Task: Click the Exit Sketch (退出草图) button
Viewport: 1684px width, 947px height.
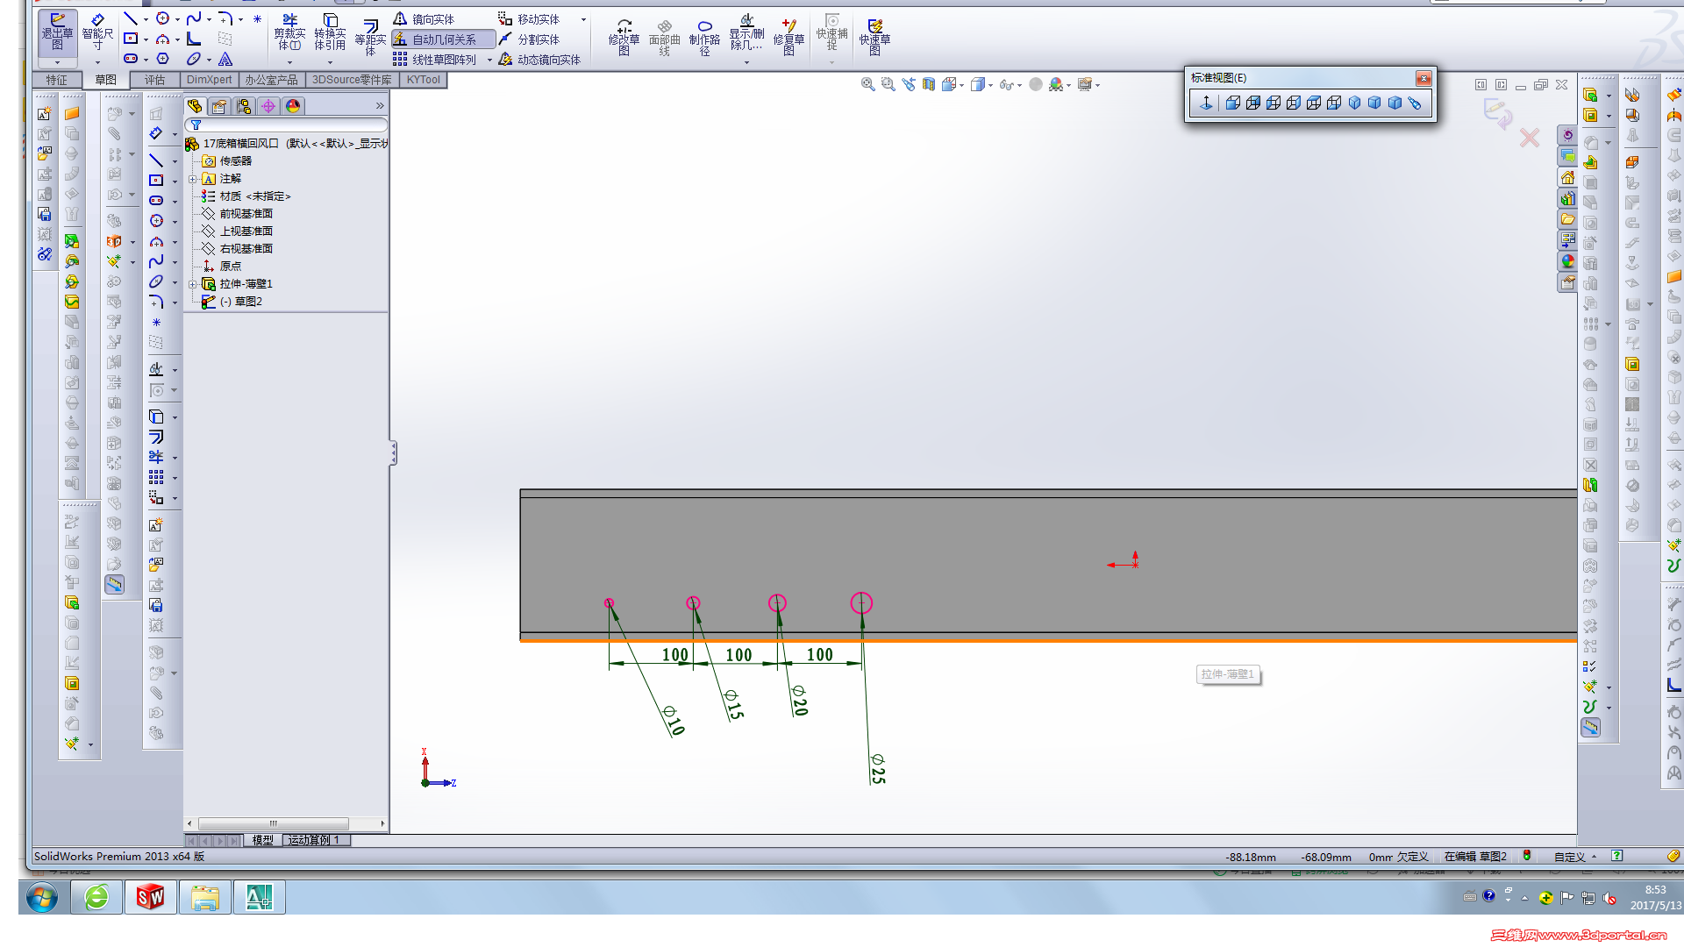Action: click(x=57, y=33)
